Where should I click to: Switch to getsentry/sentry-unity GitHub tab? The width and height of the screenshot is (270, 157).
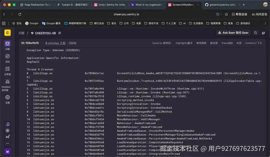click(221, 5)
